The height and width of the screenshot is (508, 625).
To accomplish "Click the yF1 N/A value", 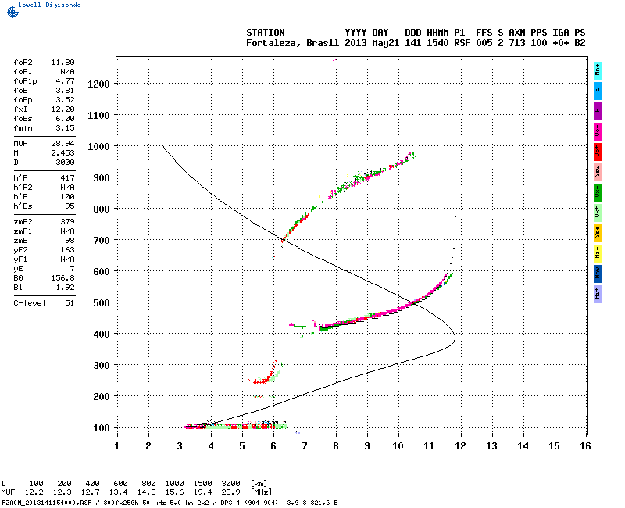I will 67,259.
